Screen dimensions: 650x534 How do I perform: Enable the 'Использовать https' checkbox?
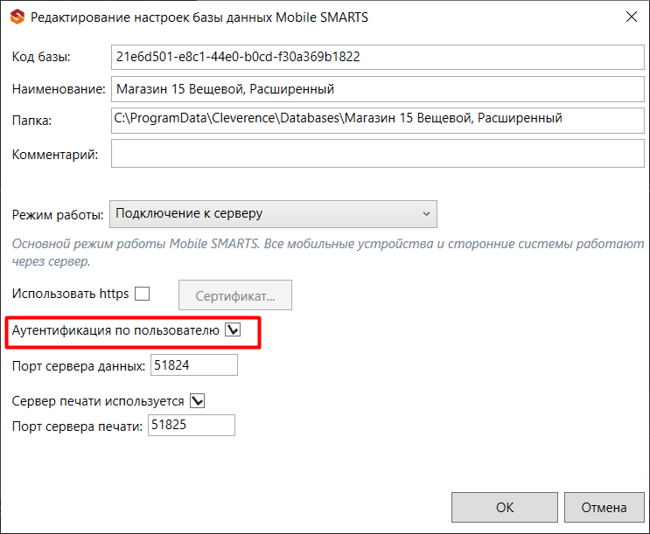click(143, 294)
